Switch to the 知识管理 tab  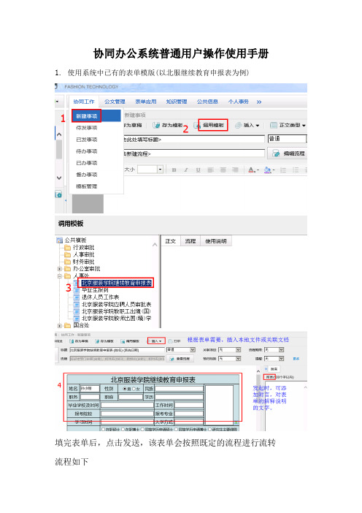pos(177,102)
